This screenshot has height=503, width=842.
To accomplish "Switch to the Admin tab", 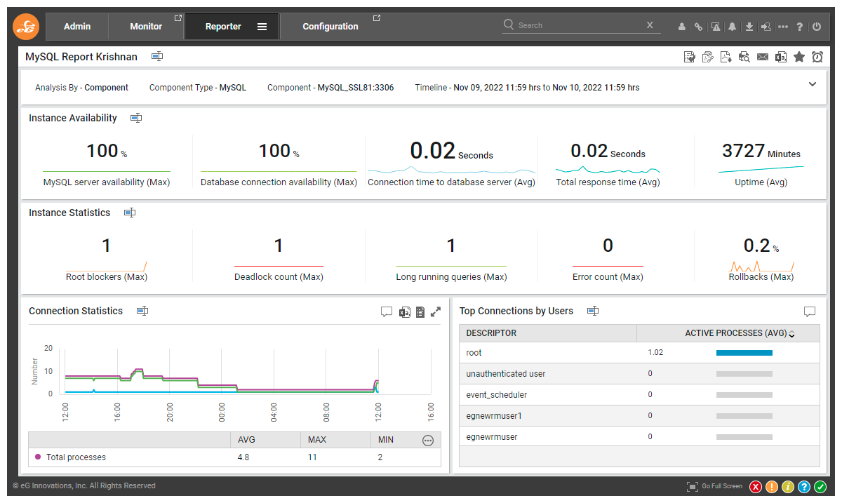I will coord(77,27).
